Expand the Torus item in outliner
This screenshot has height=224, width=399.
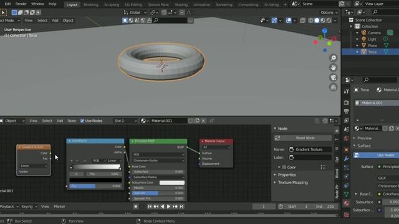pos(357,52)
